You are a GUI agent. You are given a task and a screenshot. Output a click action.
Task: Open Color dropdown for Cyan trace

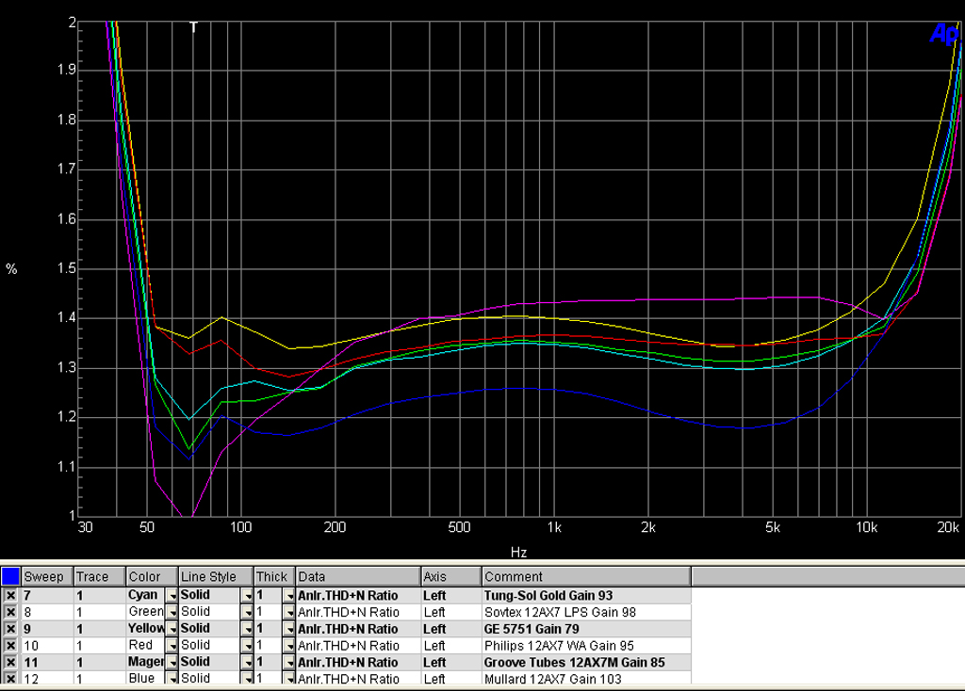(172, 596)
